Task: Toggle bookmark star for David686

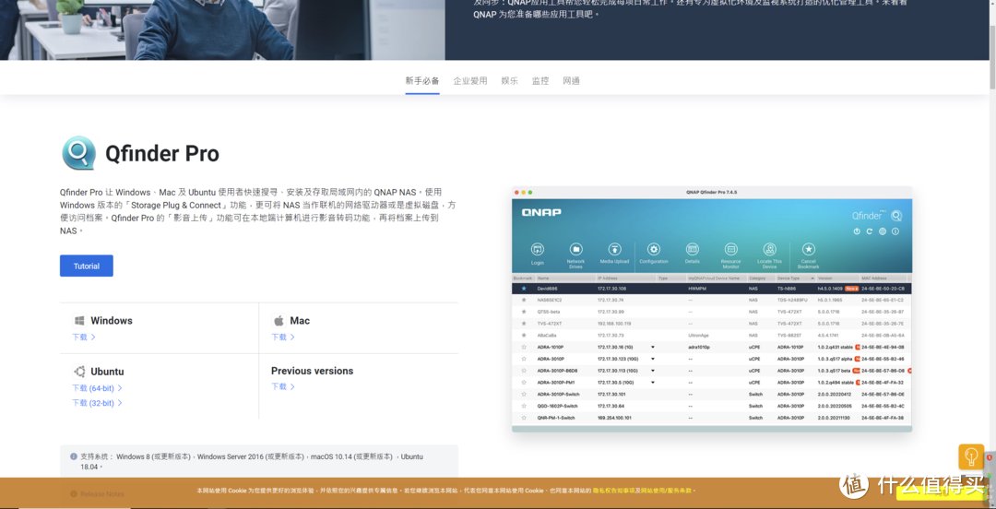Action: point(524,289)
